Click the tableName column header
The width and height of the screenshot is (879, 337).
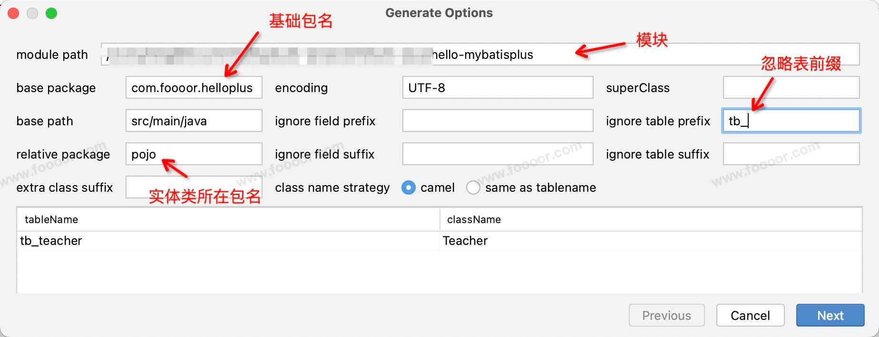coord(51,220)
